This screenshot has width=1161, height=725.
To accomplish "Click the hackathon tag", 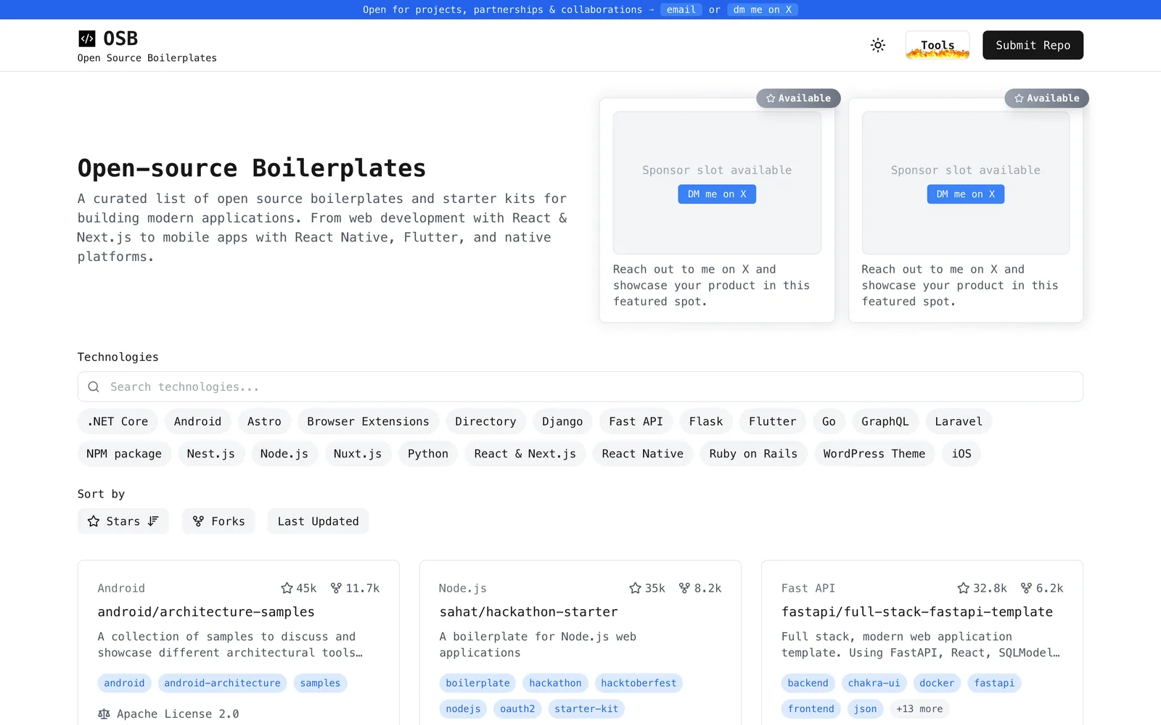I will click(555, 683).
